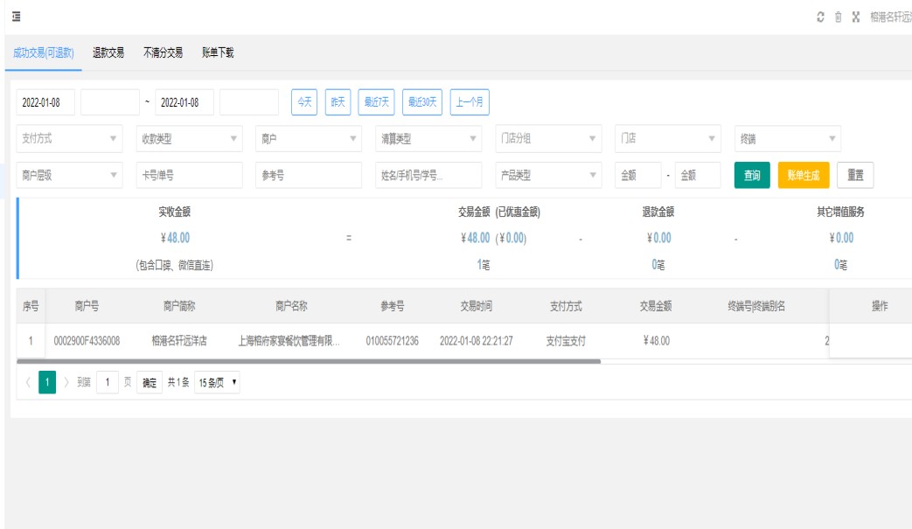Click the refresh icon in the header
Image resolution: width=912 pixels, height=529 pixels.
click(x=820, y=17)
